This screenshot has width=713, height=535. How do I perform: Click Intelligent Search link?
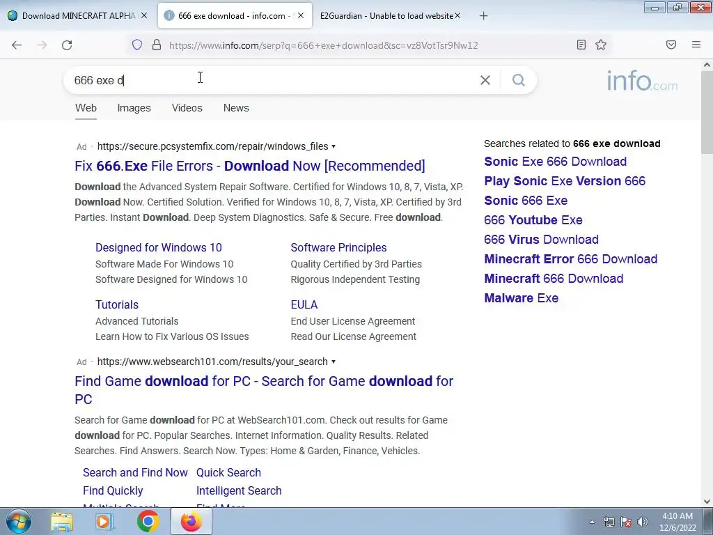pyautogui.click(x=240, y=491)
